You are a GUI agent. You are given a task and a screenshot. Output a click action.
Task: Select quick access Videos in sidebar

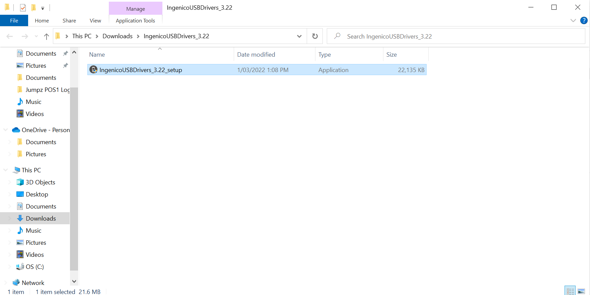tap(35, 114)
